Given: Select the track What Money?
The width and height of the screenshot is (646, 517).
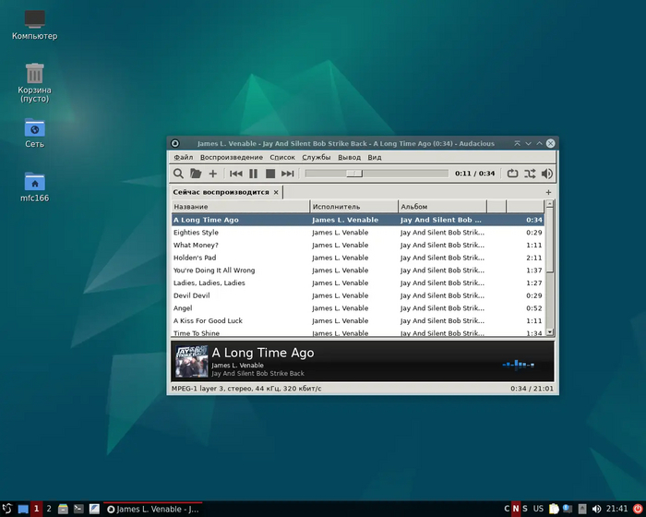Looking at the screenshot, I should coord(358,245).
